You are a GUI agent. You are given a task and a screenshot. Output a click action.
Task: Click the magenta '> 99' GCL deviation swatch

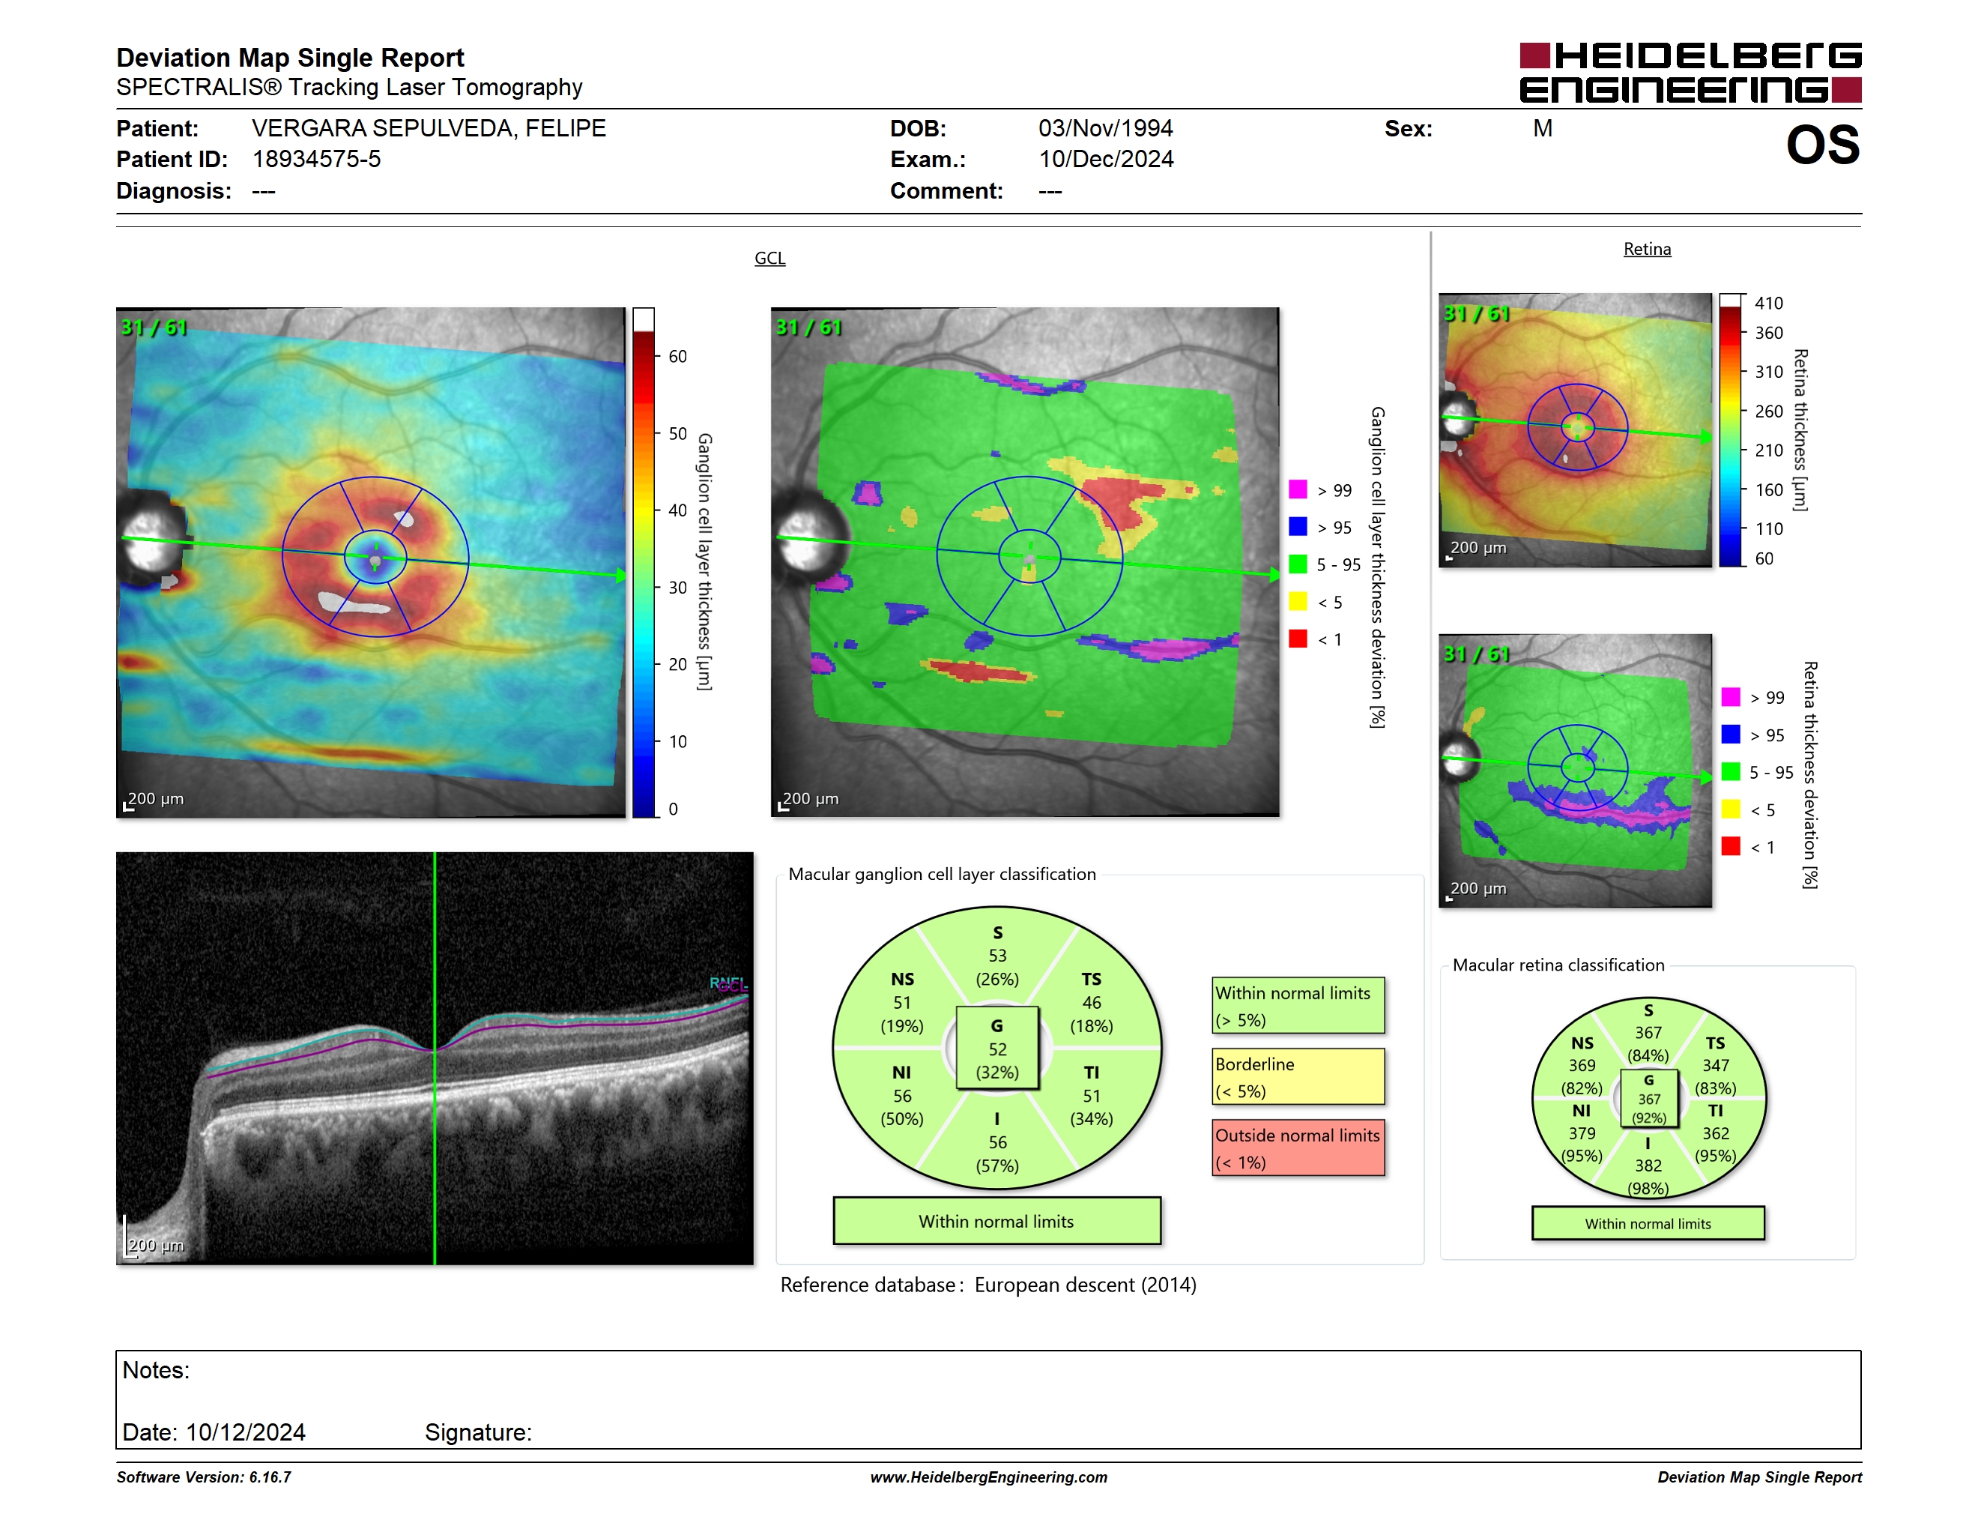[1298, 490]
